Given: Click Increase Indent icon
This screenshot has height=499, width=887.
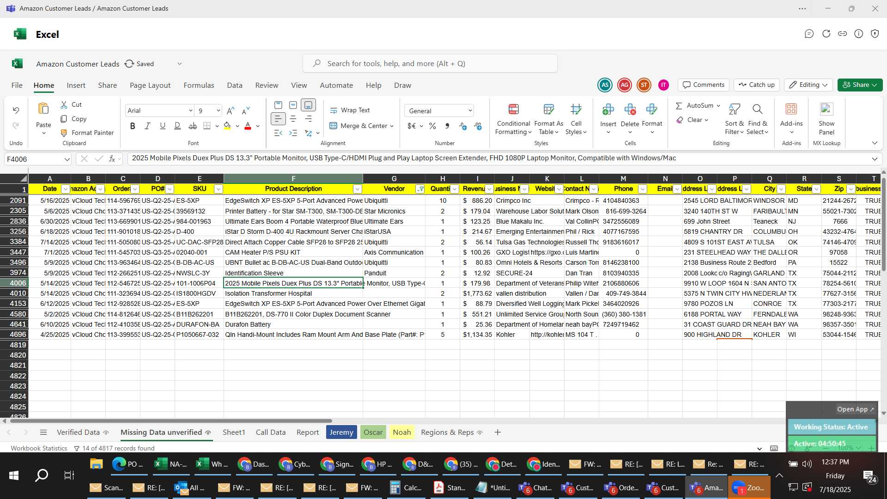Looking at the screenshot, I should (x=293, y=133).
